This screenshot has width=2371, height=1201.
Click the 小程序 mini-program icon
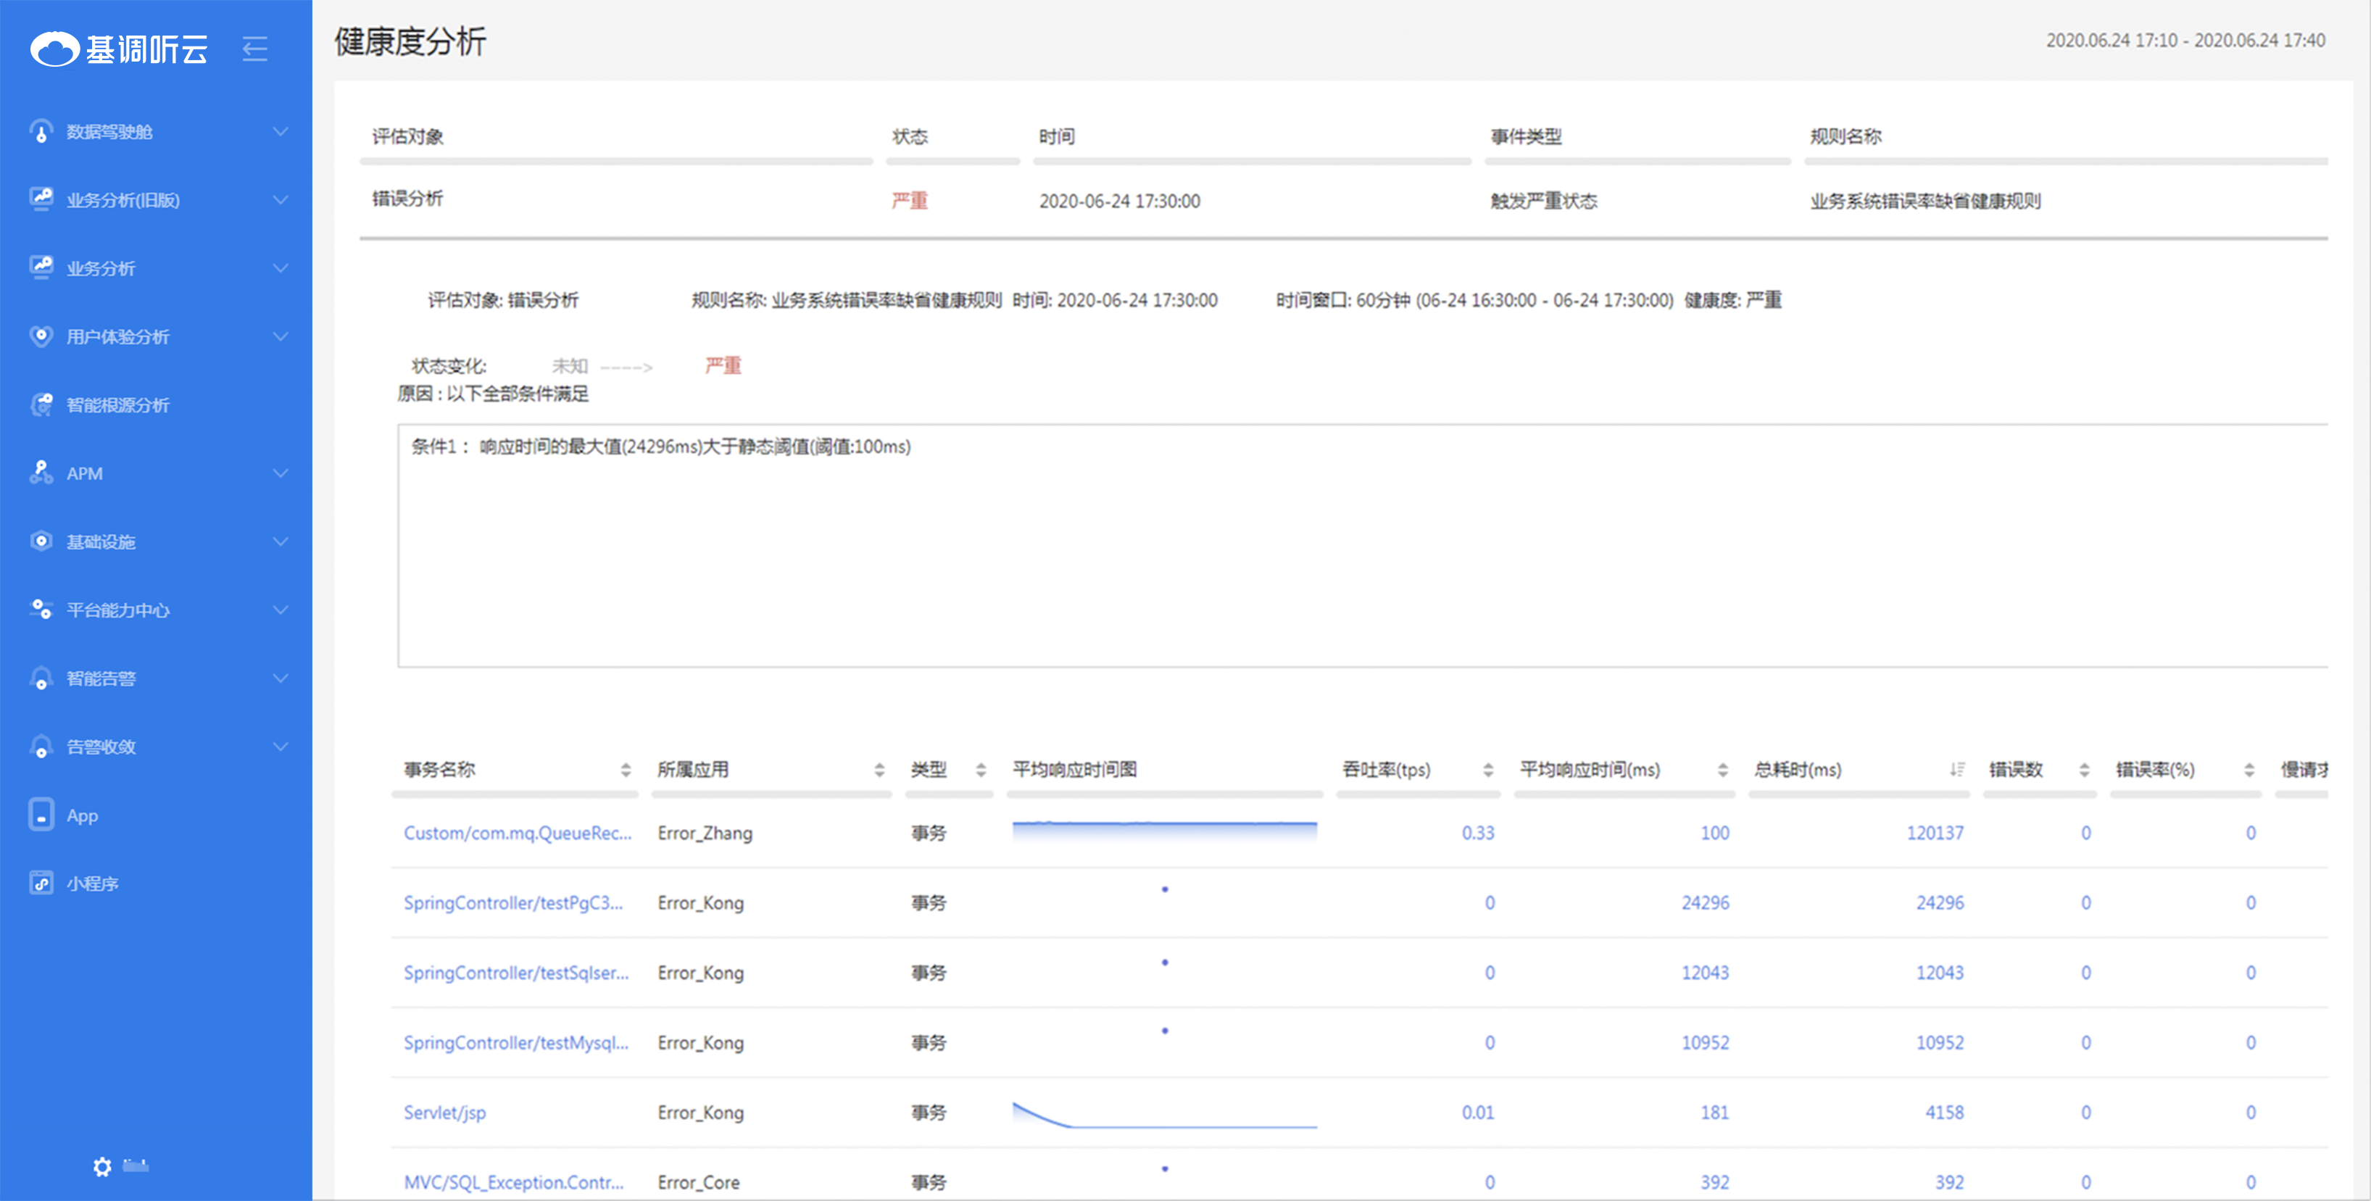[x=41, y=884]
